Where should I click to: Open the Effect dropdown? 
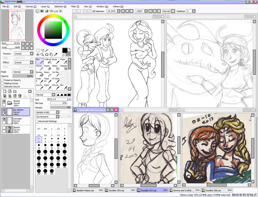tap(24, 62)
